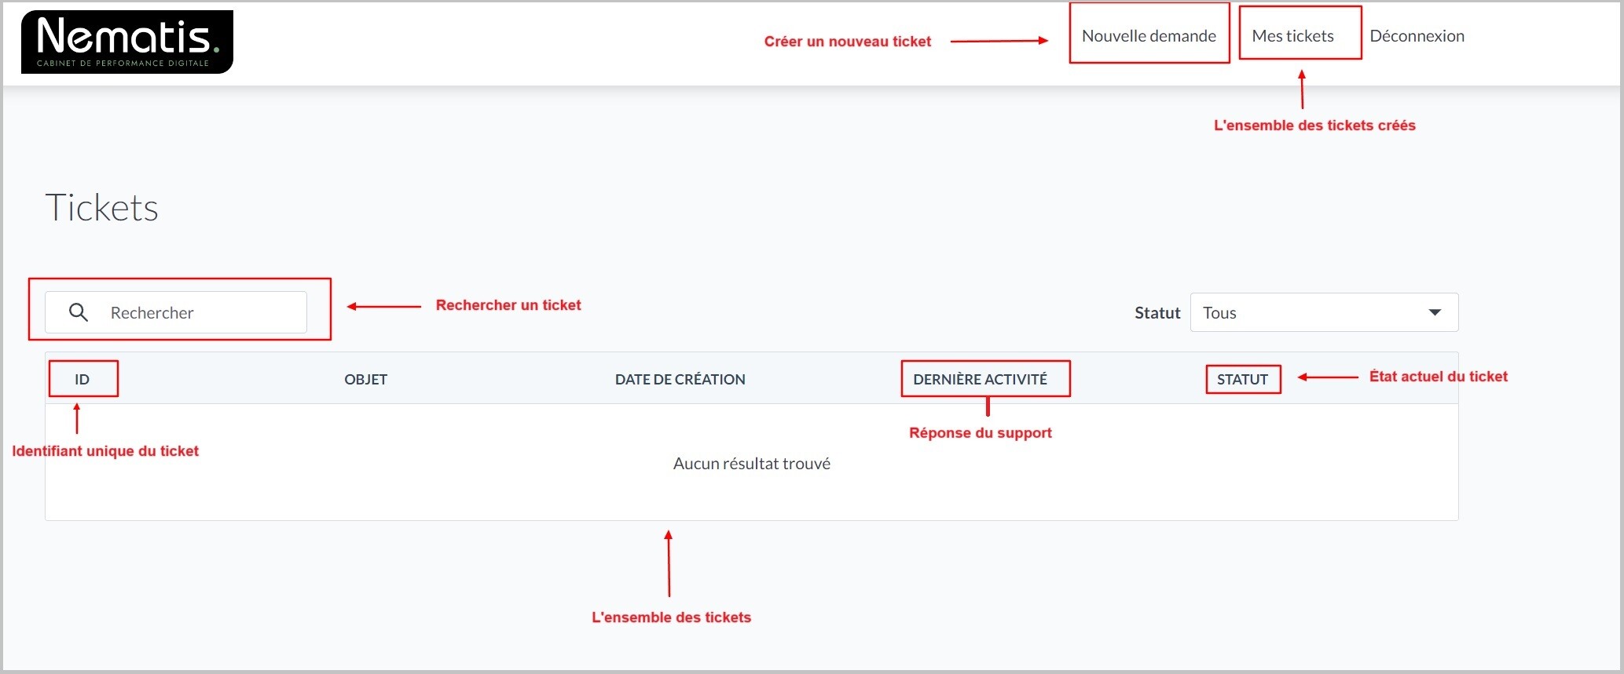Click the magnifying glass search icon
The height and width of the screenshot is (674, 1624).
pos(78,312)
